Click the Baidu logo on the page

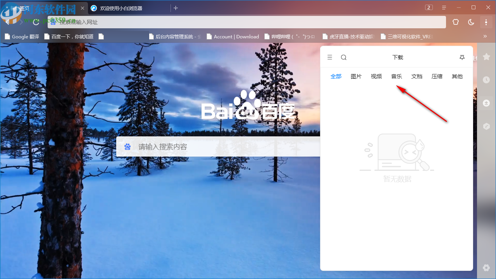coord(248,105)
